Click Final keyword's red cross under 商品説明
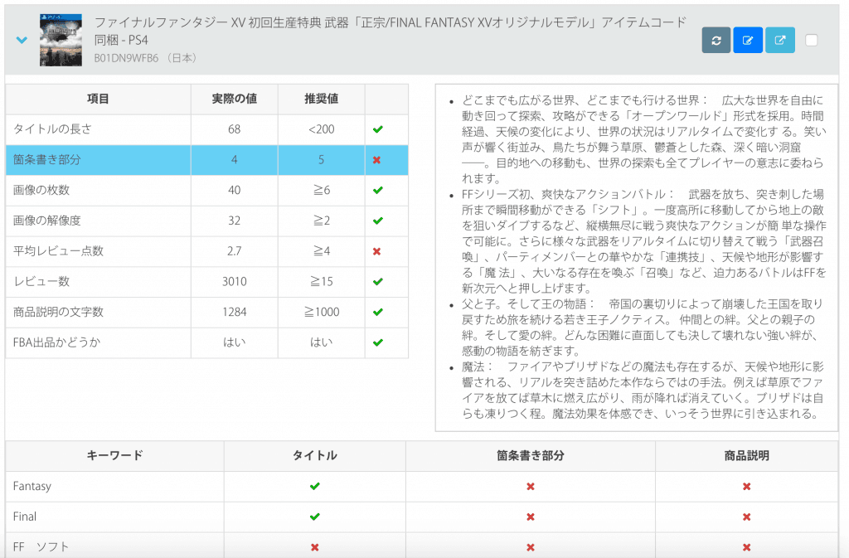849x558 pixels. click(x=747, y=517)
